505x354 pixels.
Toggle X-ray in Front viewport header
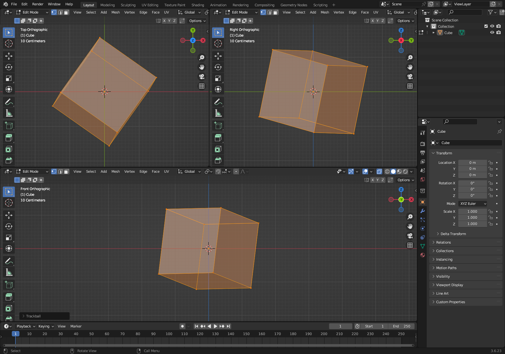pos(379,171)
